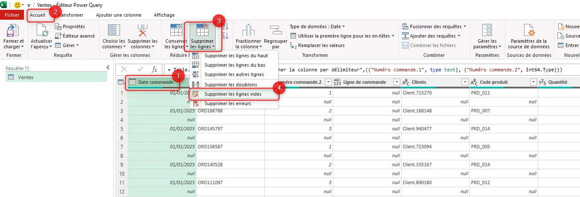
Task: Click the Fractionner la colonne icon
Action: (248, 30)
